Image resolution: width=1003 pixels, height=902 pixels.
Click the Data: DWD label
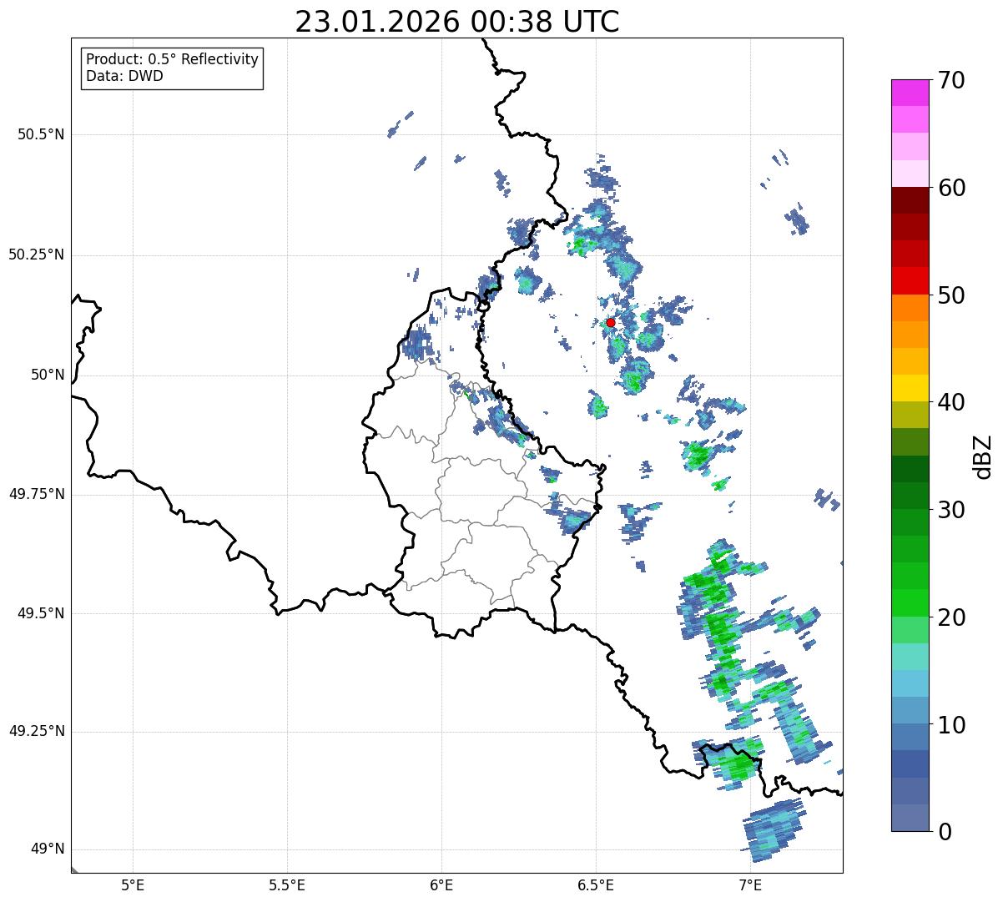coord(124,76)
